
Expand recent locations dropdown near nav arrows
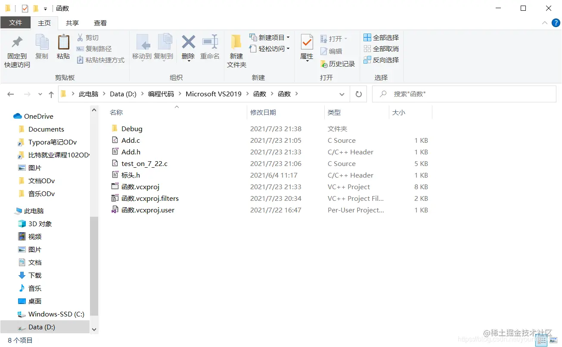click(x=40, y=94)
